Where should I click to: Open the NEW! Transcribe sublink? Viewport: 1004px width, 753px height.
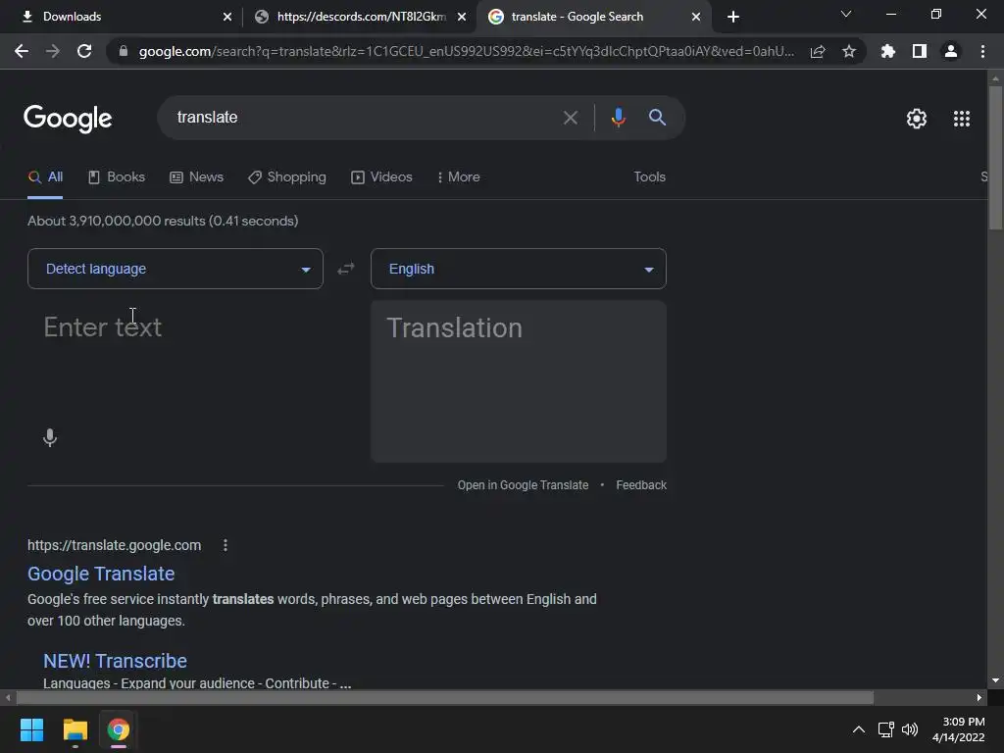pos(116,661)
